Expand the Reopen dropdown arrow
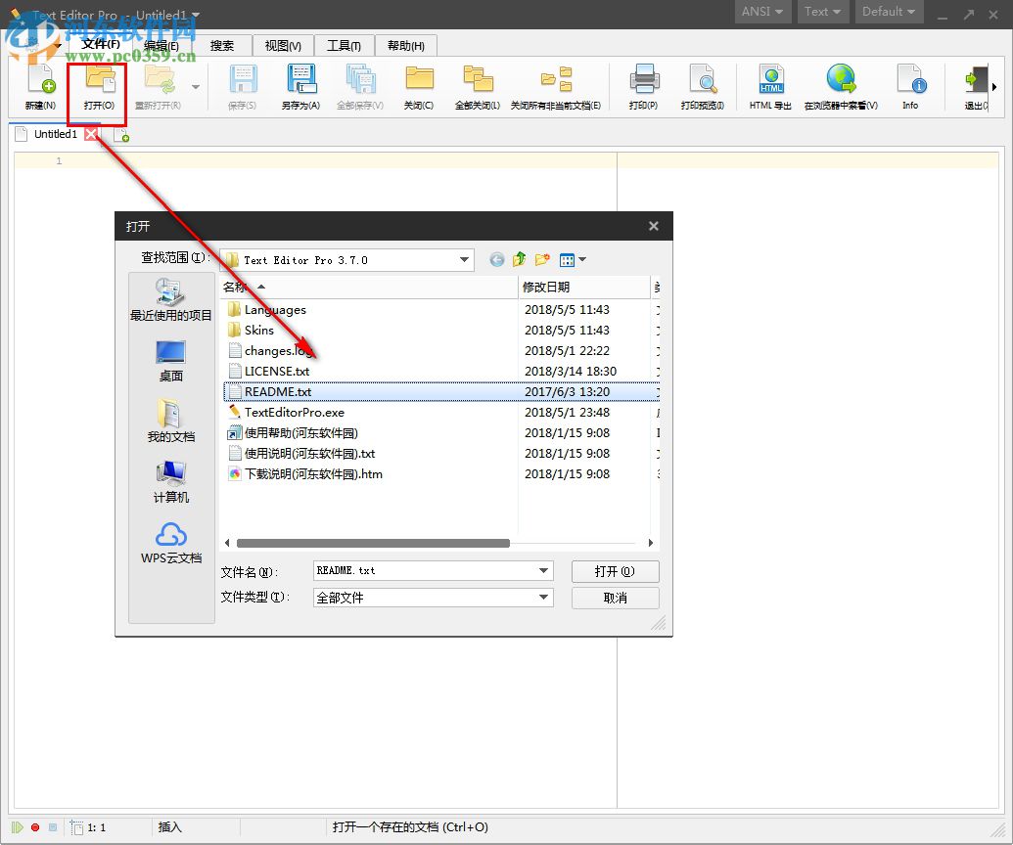This screenshot has height=845, width=1013. point(196,86)
